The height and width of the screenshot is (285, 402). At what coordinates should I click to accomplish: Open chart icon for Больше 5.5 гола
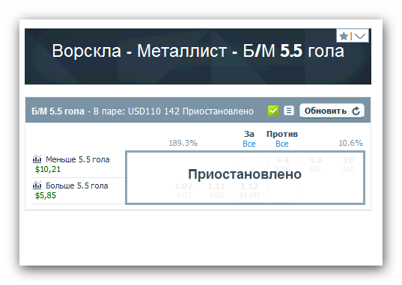[x=37, y=185]
